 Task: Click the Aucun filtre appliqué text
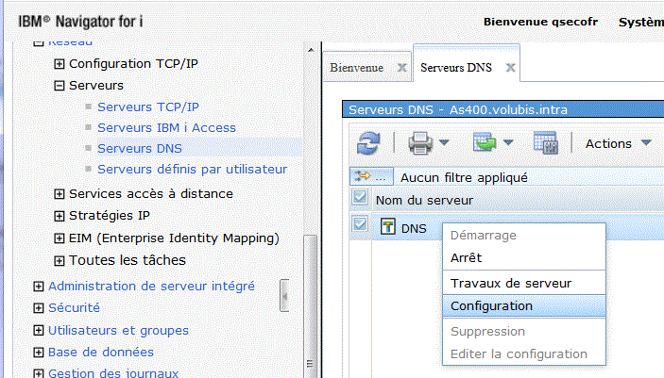click(x=464, y=177)
